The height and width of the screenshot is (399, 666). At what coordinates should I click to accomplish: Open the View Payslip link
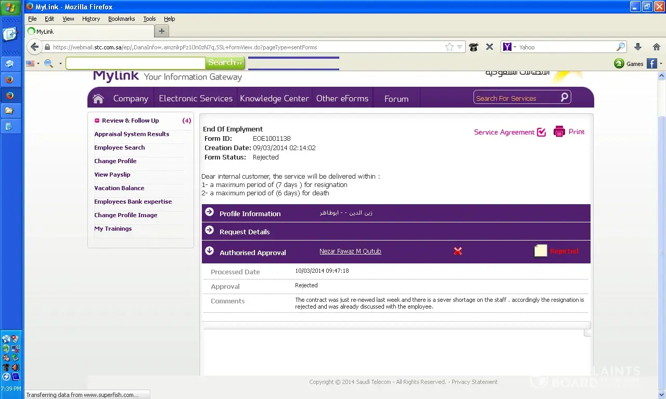(112, 175)
